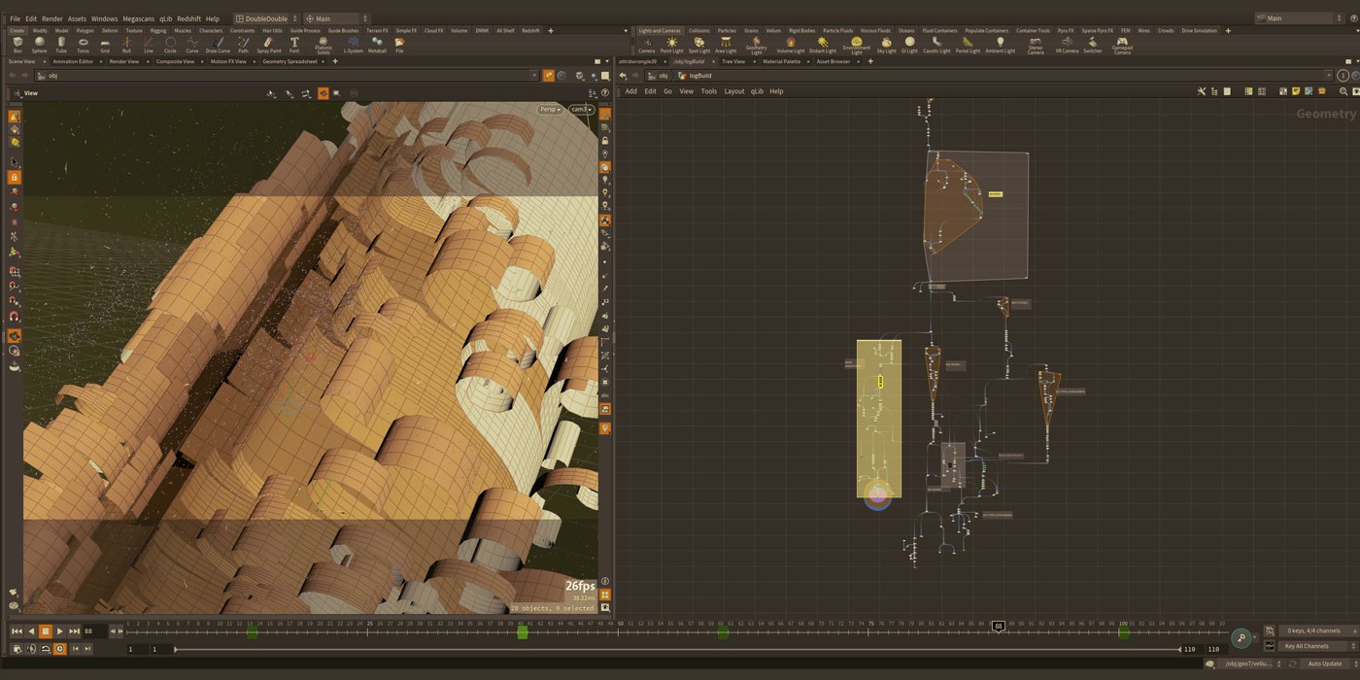The height and width of the screenshot is (680, 1360).
Task: Open the Redshift menu
Action: pos(188,18)
